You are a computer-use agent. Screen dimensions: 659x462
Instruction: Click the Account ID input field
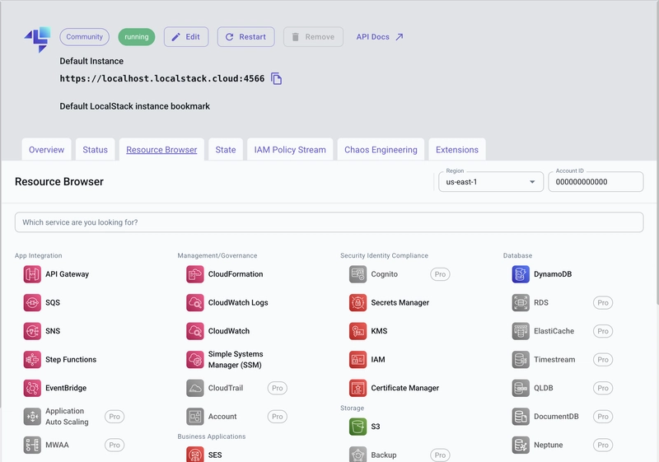point(596,182)
